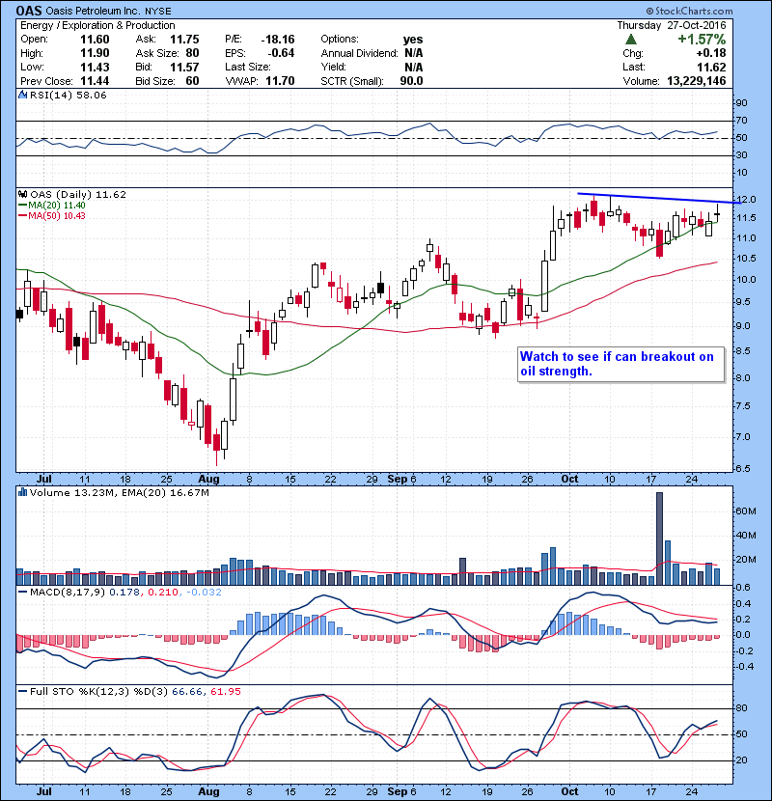Image resolution: width=772 pixels, height=801 pixels.
Task: Click the 12.0 price axis label
Action: (x=747, y=200)
